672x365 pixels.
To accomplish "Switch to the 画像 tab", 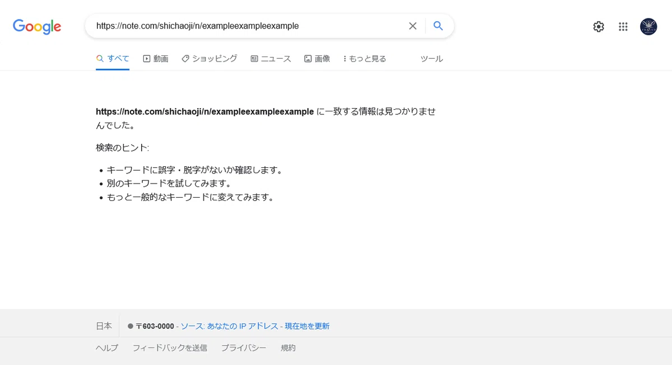I will coord(317,58).
